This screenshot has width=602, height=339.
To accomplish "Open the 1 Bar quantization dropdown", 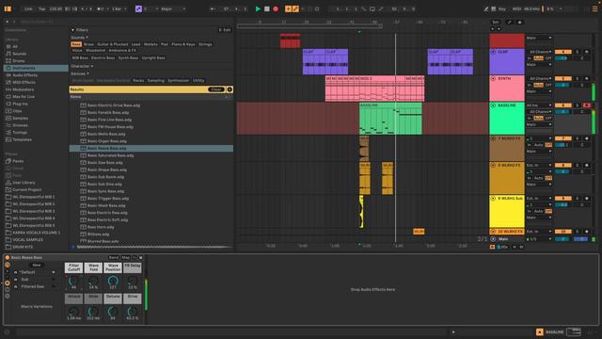I will pos(119,8).
